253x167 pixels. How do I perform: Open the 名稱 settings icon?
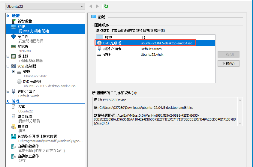pos(14,107)
